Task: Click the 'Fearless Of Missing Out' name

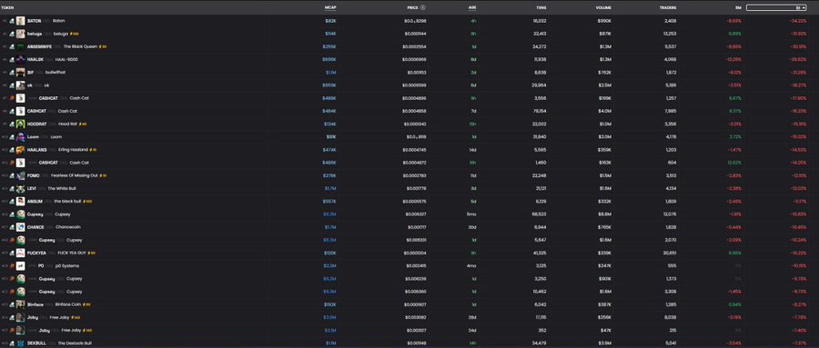Action: click(x=75, y=176)
